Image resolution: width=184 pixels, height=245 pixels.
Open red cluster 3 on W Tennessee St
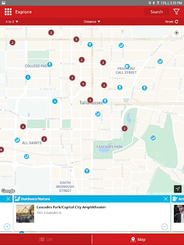click(x=76, y=39)
